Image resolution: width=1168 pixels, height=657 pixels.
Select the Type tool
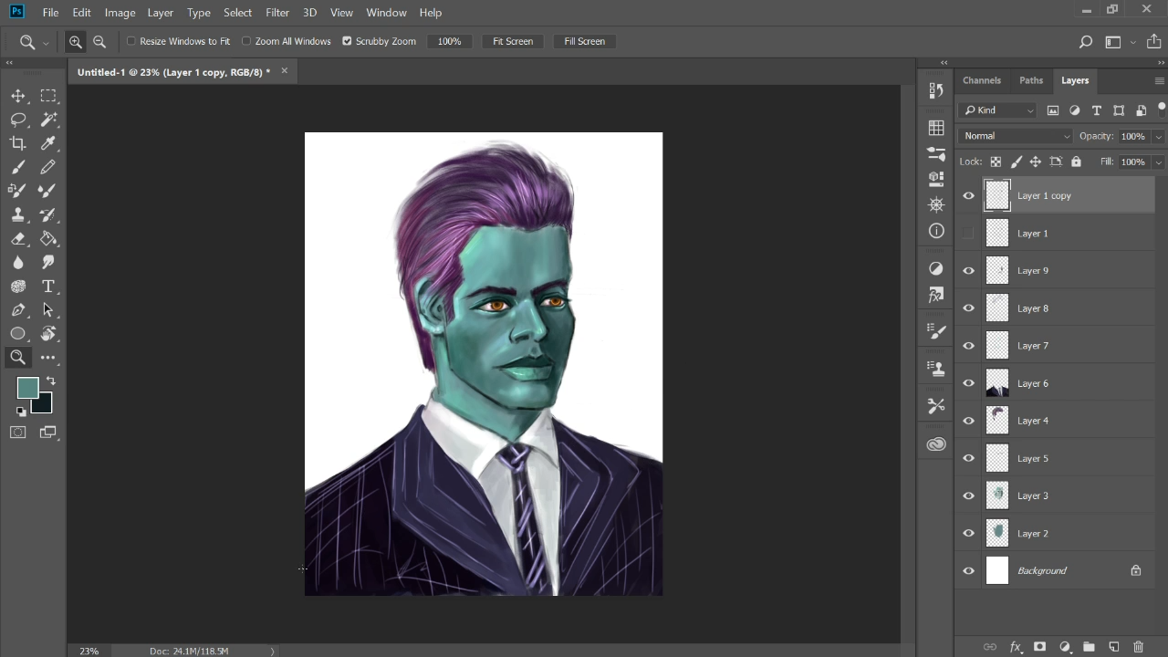48,286
